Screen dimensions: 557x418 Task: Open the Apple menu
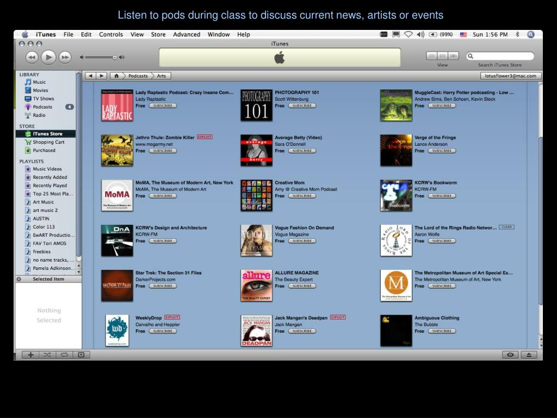point(25,34)
